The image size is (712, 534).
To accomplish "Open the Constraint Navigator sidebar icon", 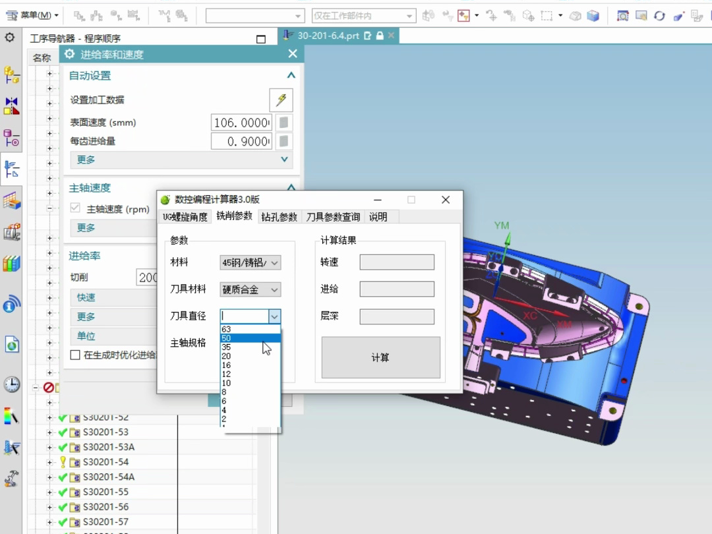I will (11, 105).
